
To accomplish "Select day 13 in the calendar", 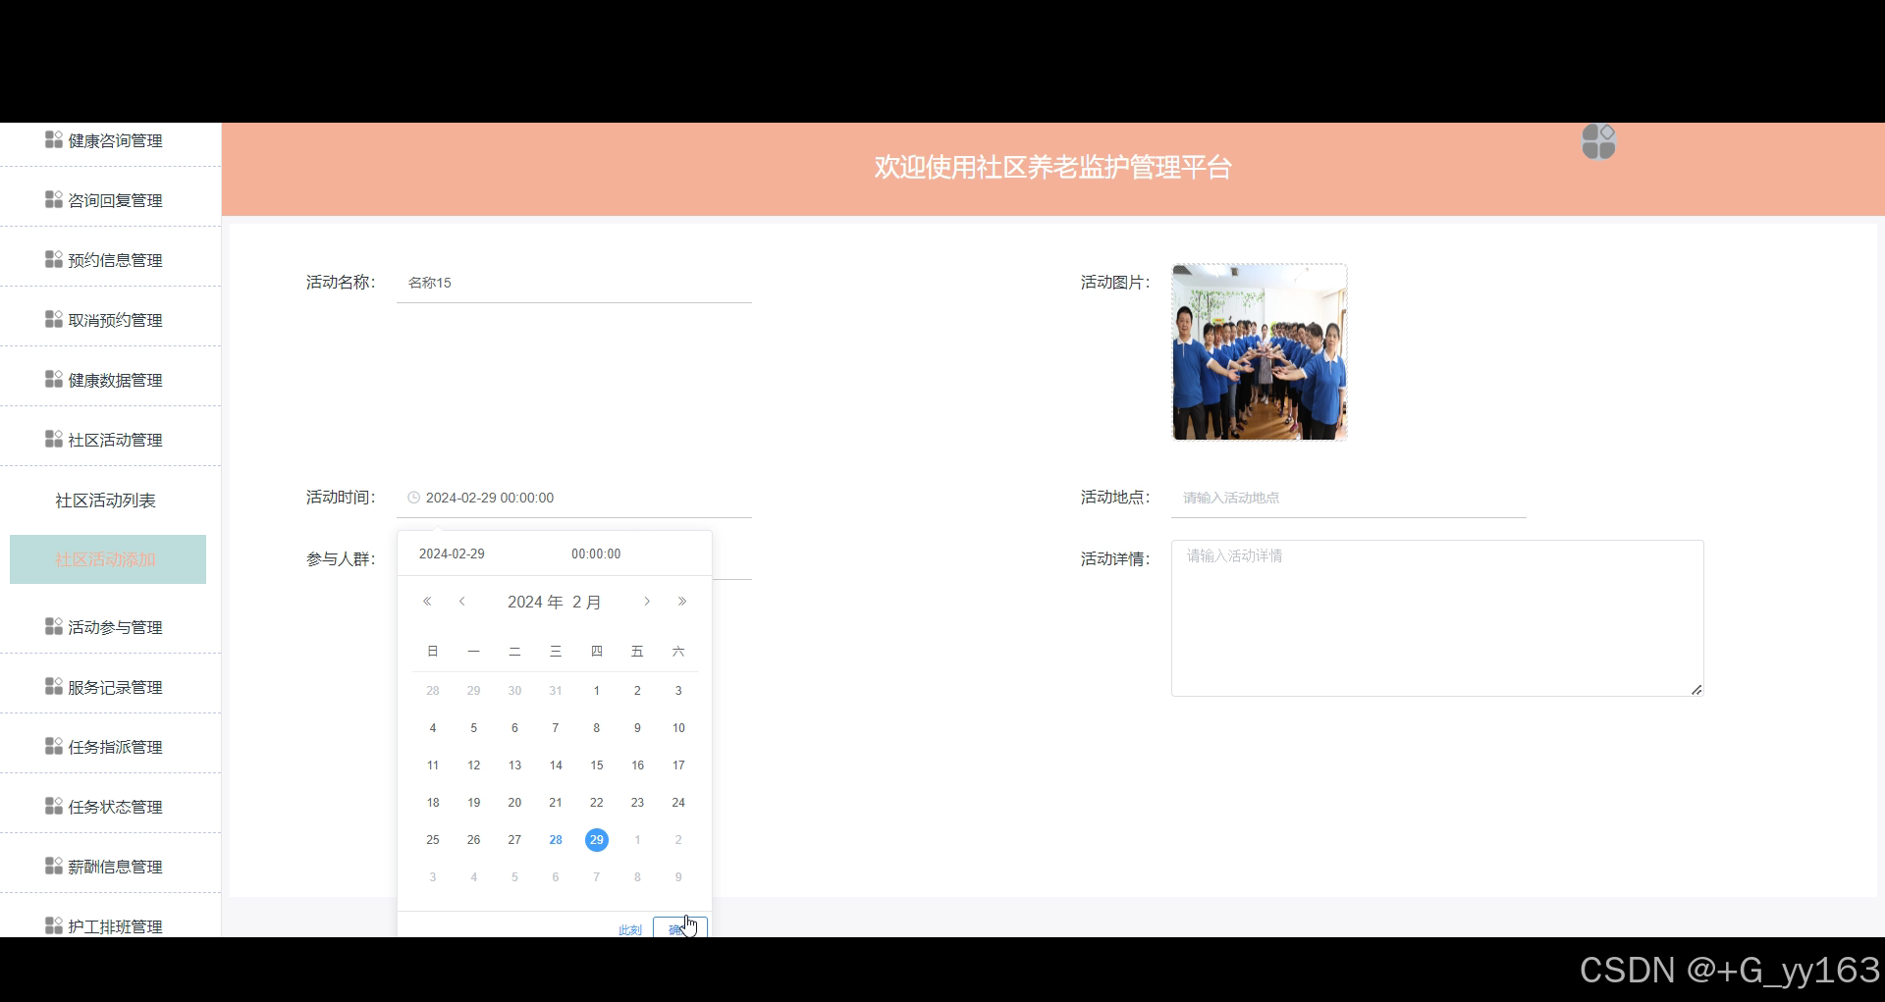I will click(514, 765).
